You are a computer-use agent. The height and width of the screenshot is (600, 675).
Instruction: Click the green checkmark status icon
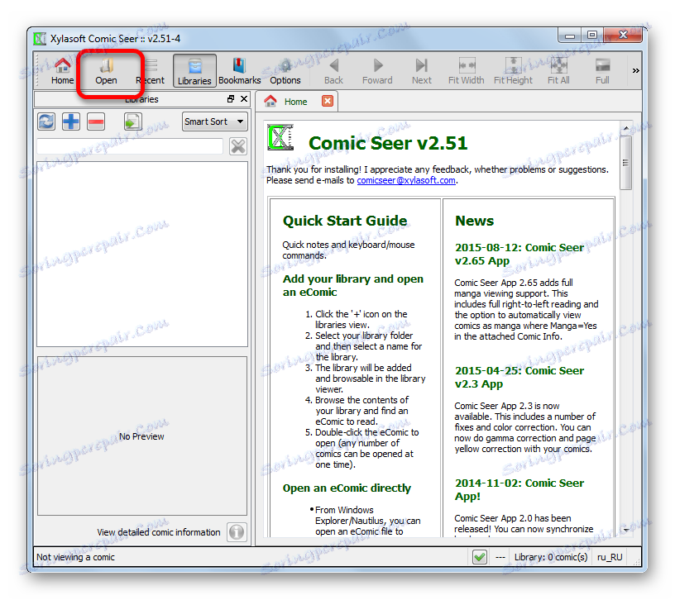coord(480,557)
